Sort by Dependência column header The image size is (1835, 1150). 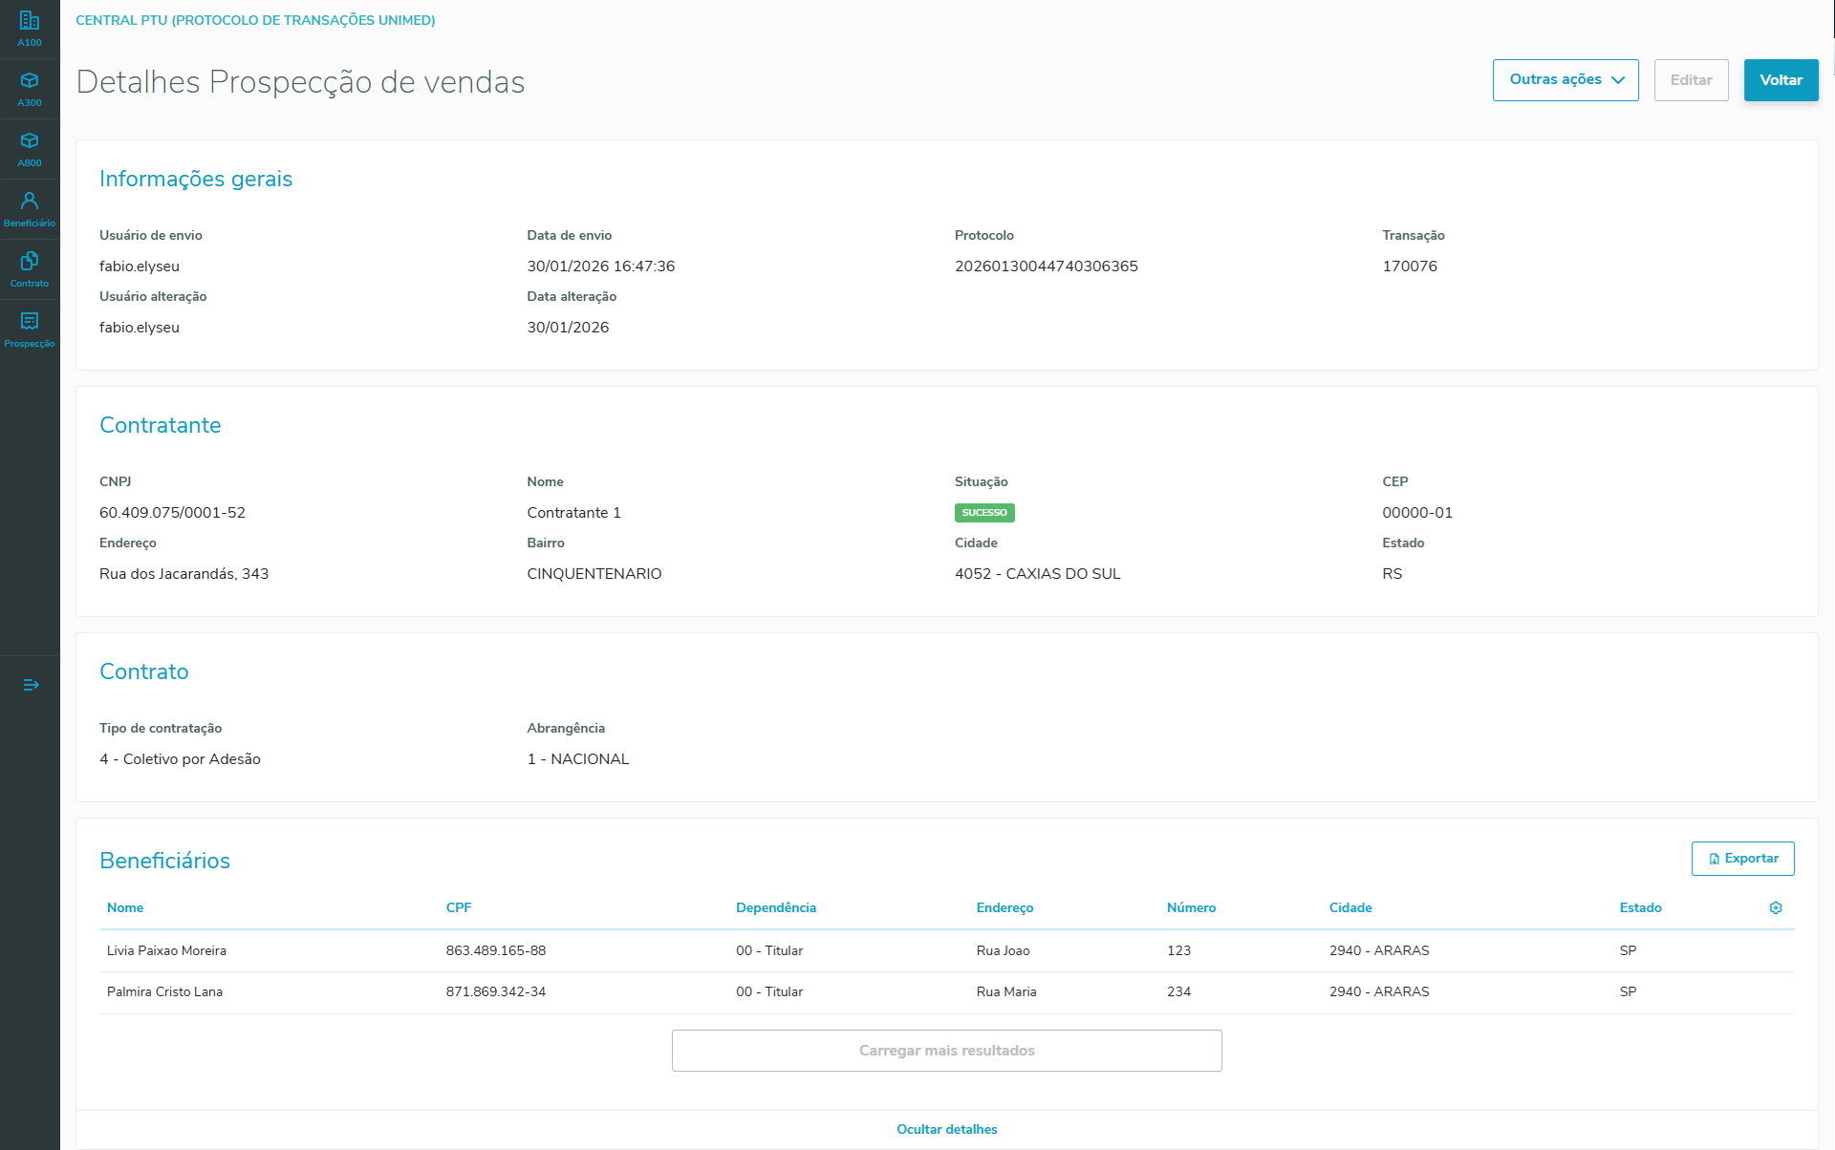tap(775, 907)
